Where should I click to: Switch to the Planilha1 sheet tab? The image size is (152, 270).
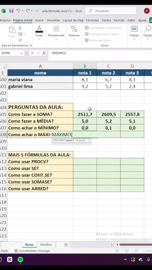click(x=46, y=244)
